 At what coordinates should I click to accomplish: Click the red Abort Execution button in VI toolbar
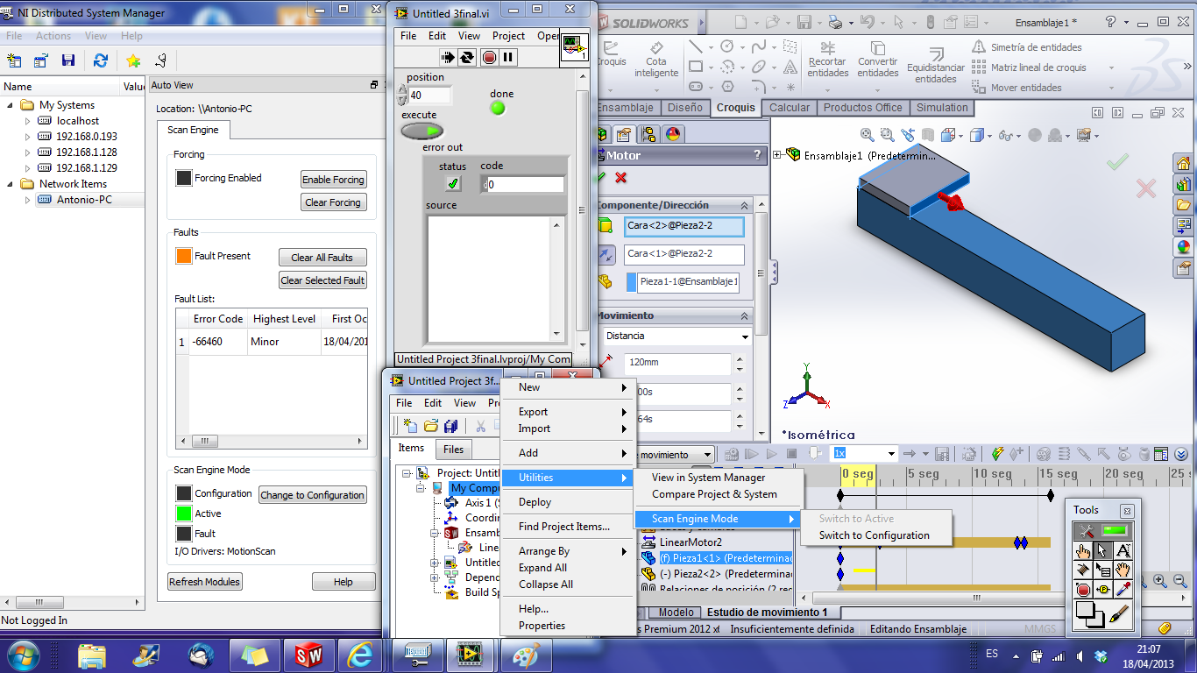tap(489, 57)
